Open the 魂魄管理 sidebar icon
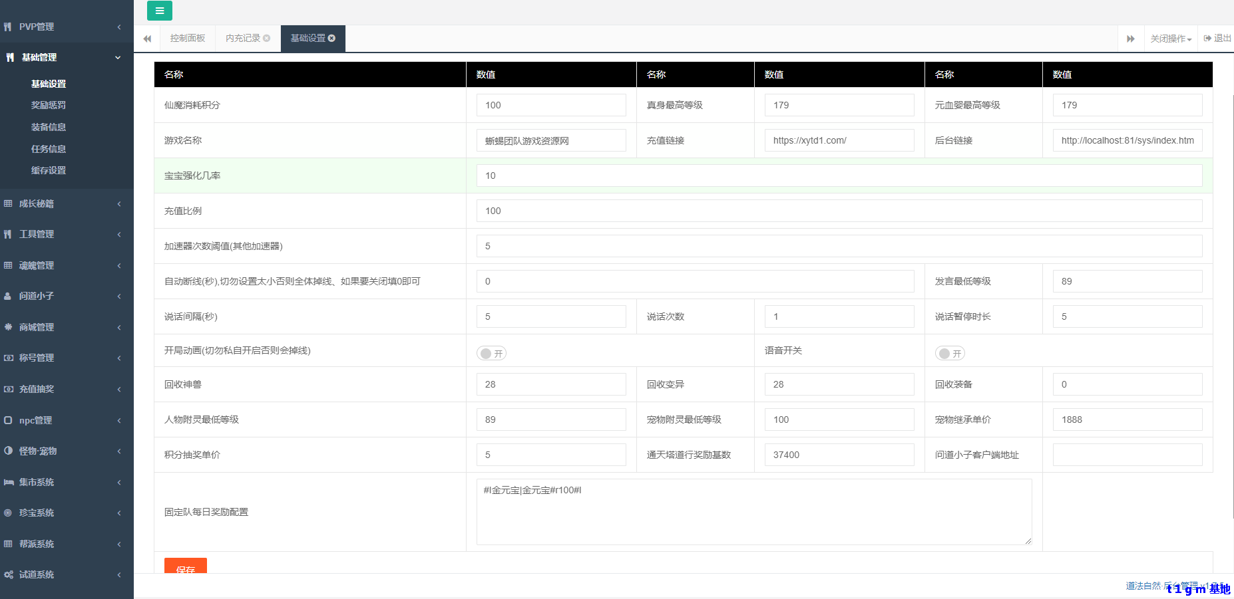 [x=9, y=265]
